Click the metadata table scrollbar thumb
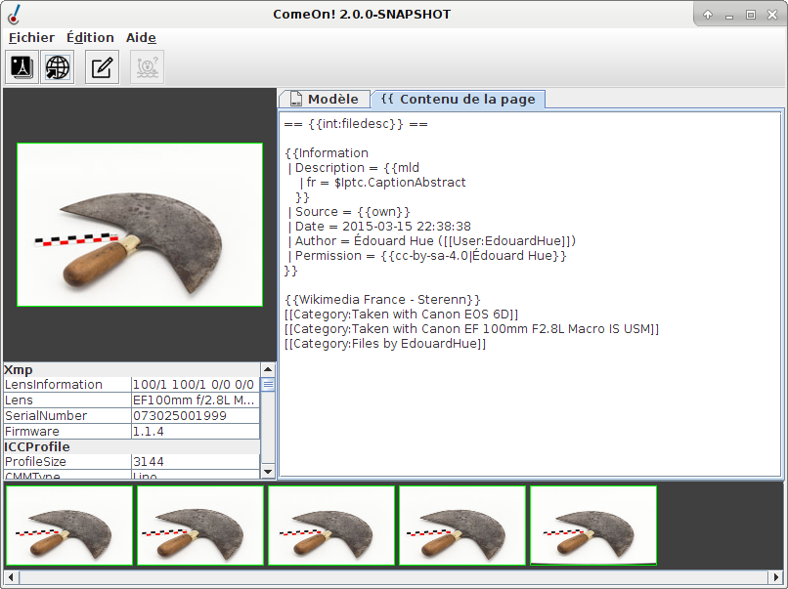The height and width of the screenshot is (589, 788). 268,385
